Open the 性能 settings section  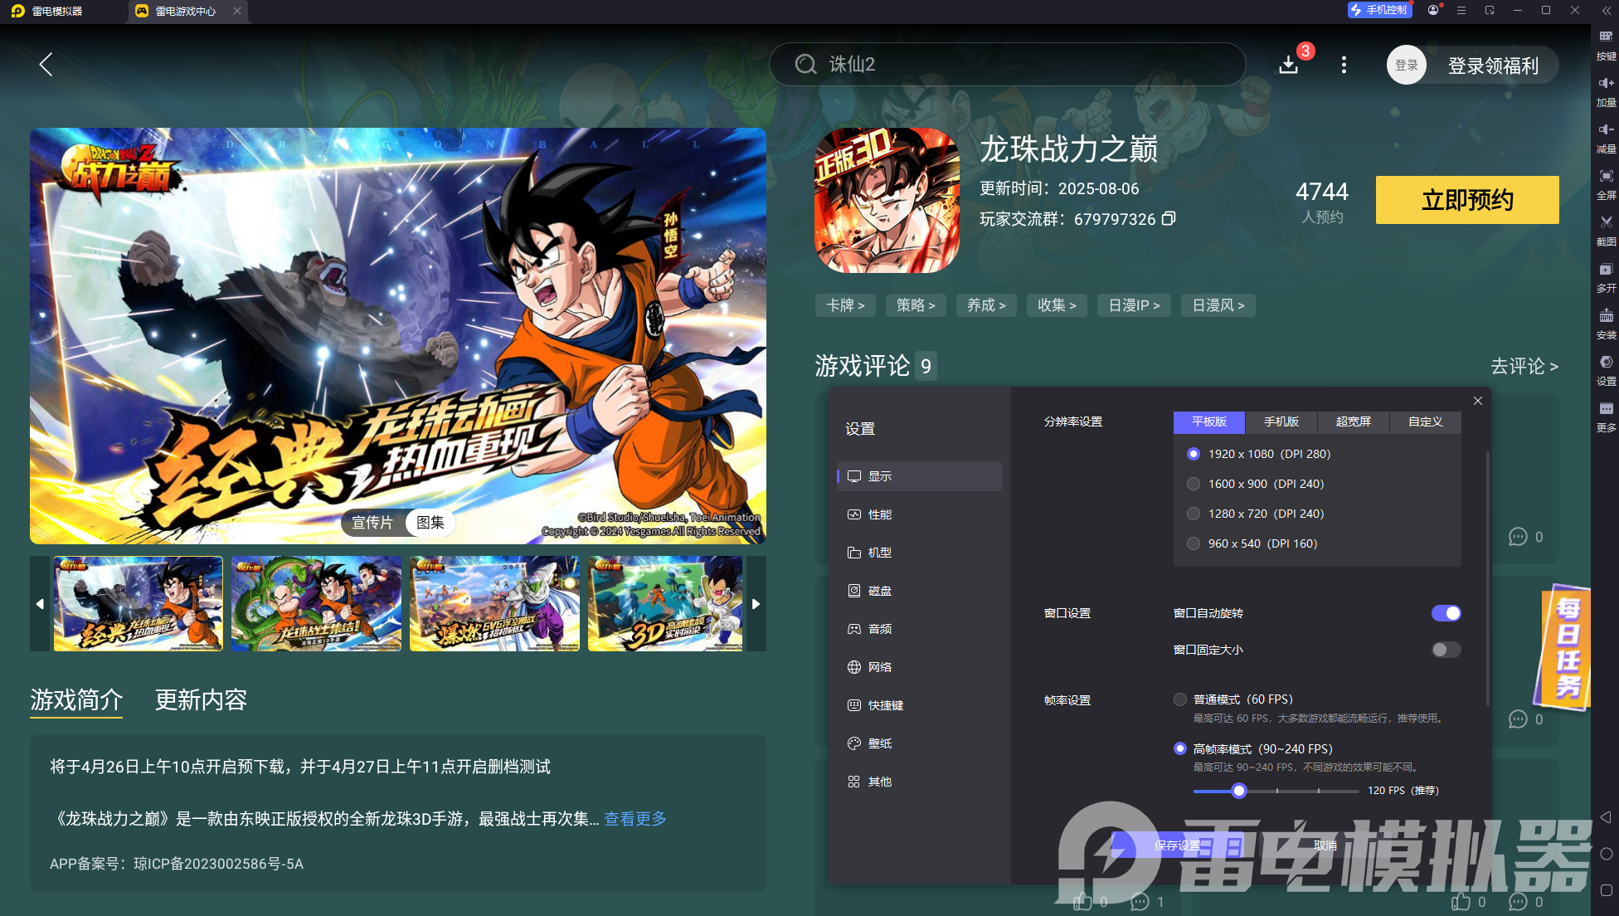click(879, 514)
